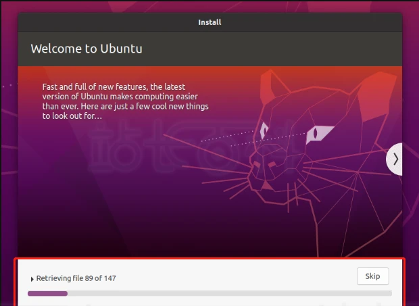
Task: Click the cat's small left ear
Action: 268,87
